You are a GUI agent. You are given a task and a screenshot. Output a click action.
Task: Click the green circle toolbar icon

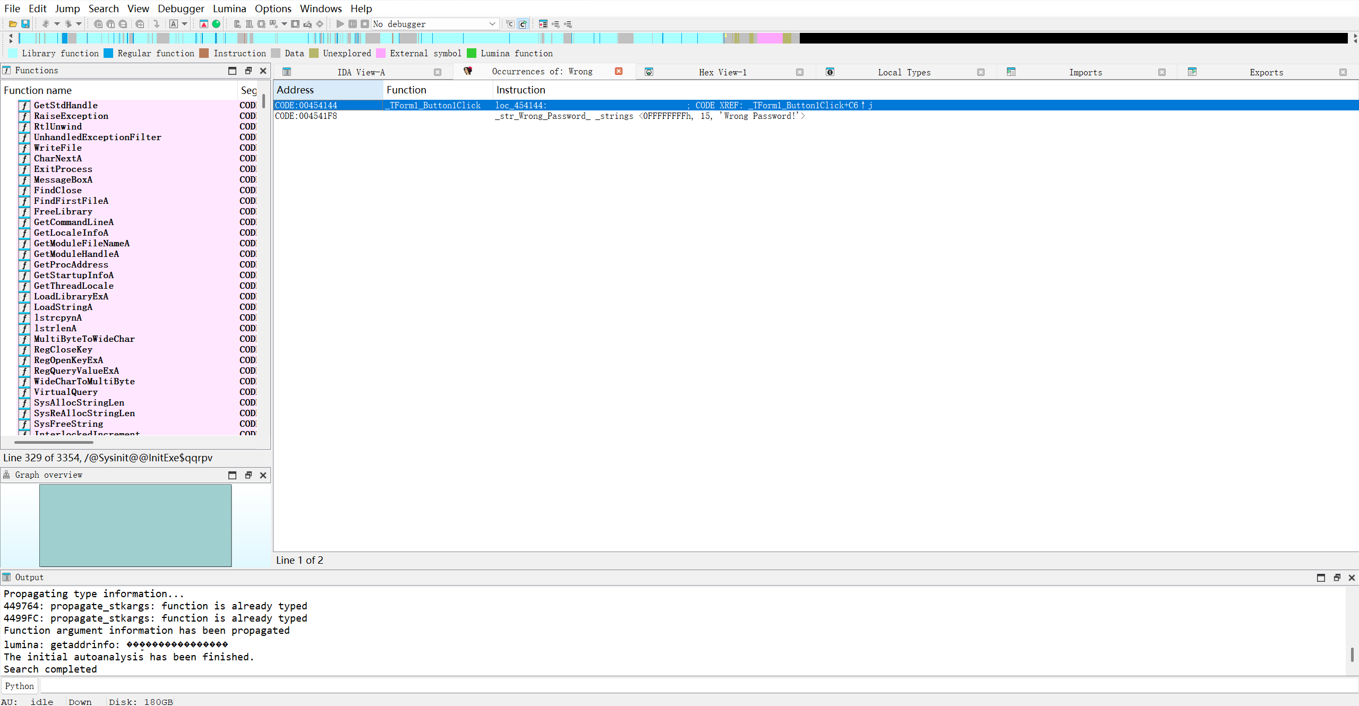click(216, 24)
